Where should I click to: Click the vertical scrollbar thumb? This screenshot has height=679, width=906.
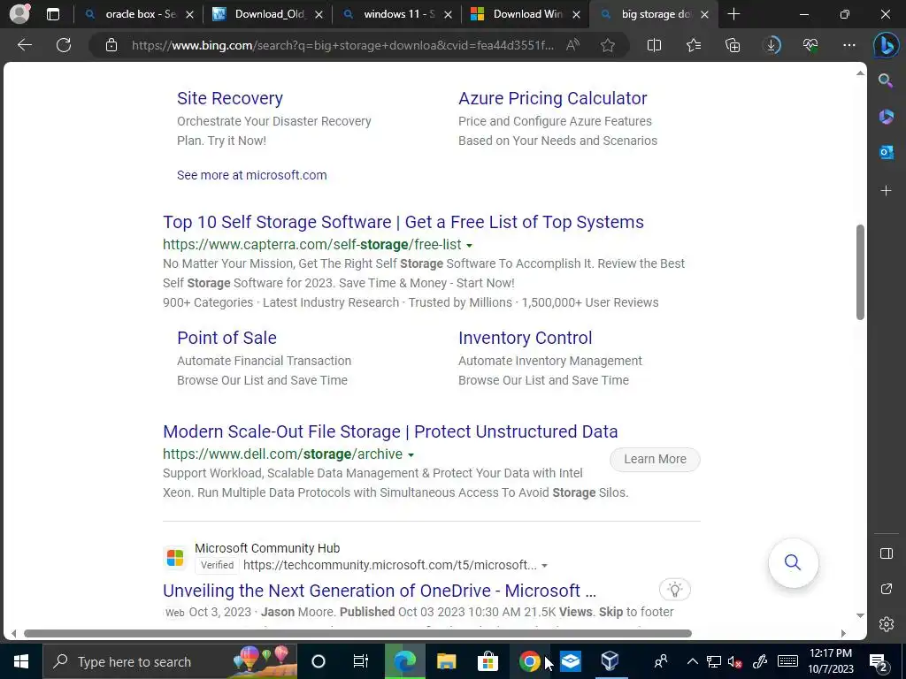pyautogui.click(x=860, y=271)
